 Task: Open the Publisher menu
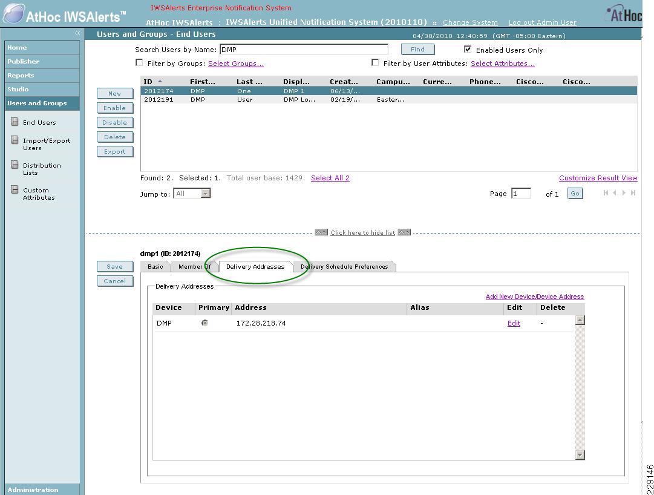click(x=42, y=61)
